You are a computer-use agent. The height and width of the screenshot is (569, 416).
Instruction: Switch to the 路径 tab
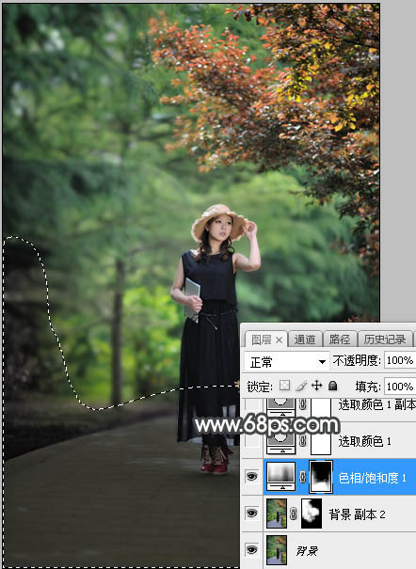tap(340, 340)
